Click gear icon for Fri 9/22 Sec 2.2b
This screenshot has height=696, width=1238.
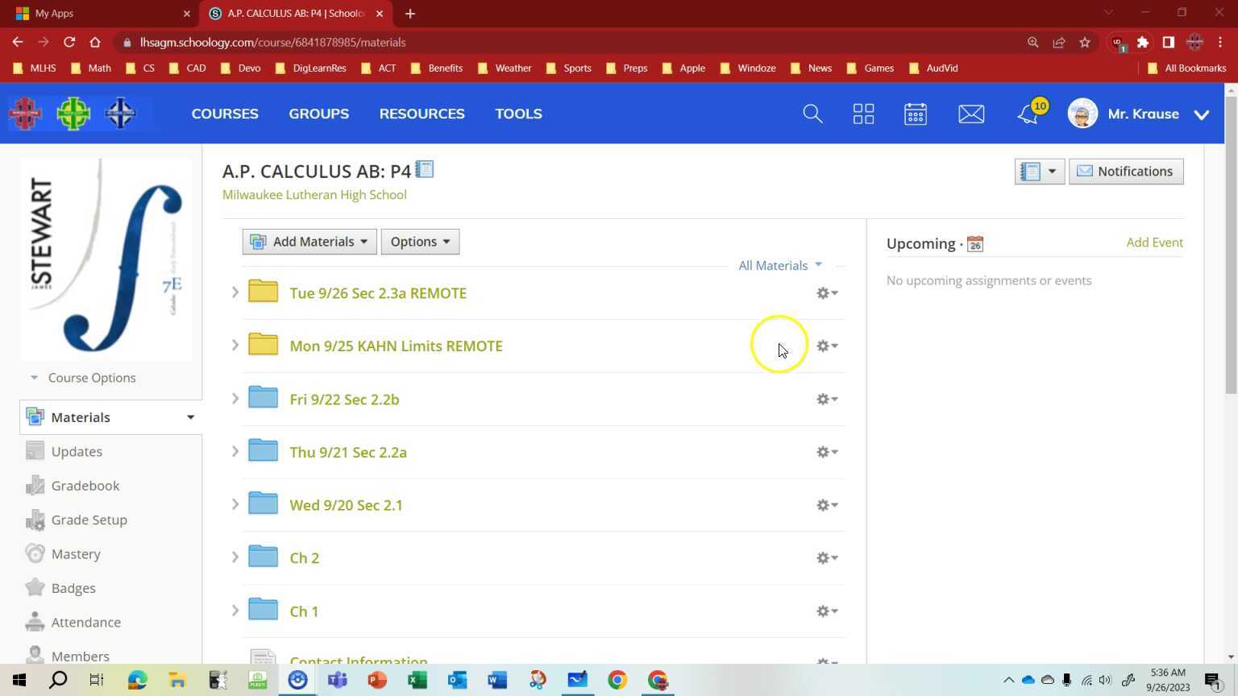[826, 400]
